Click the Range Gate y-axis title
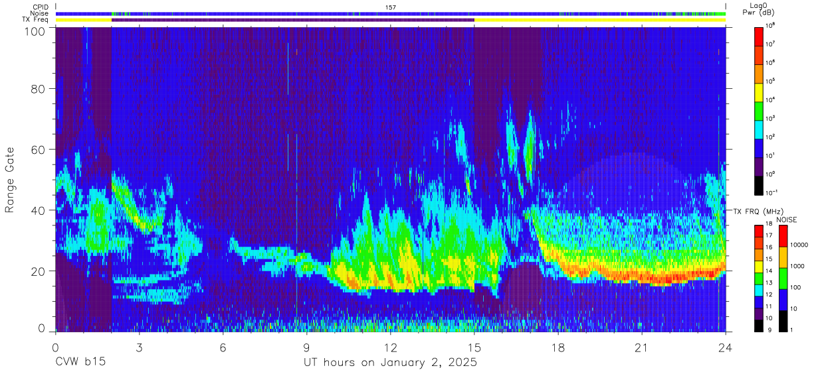Image resolution: width=816 pixels, height=376 pixels. click(10, 180)
